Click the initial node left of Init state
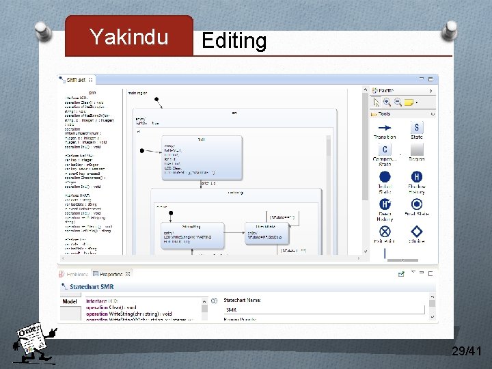The height and width of the screenshot is (369, 492). (x=142, y=151)
